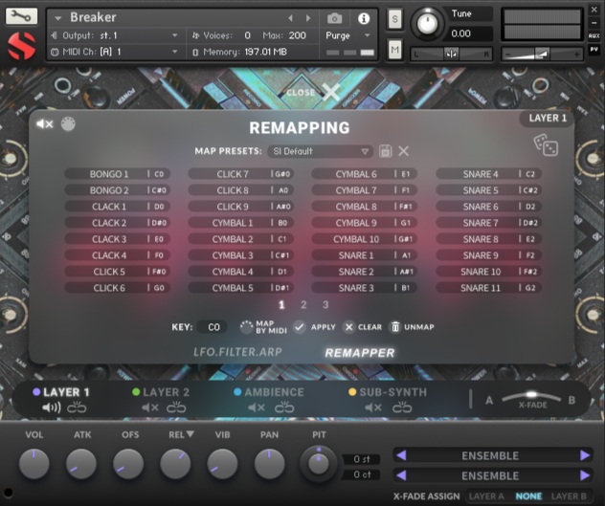Save the map preset with disk icon

385,151
